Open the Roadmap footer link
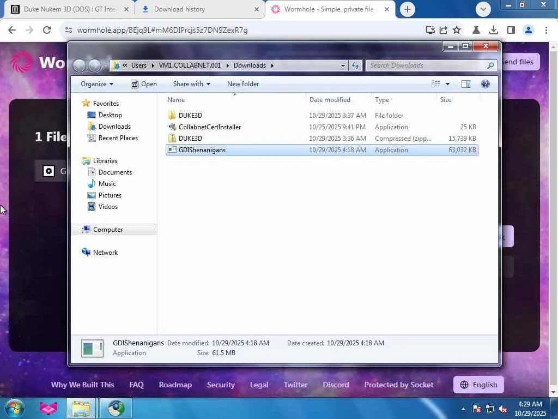The width and height of the screenshot is (558, 419). [x=175, y=385]
